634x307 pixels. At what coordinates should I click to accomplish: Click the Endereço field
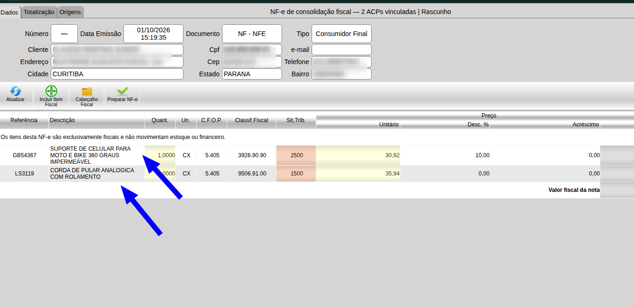coord(117,62)
